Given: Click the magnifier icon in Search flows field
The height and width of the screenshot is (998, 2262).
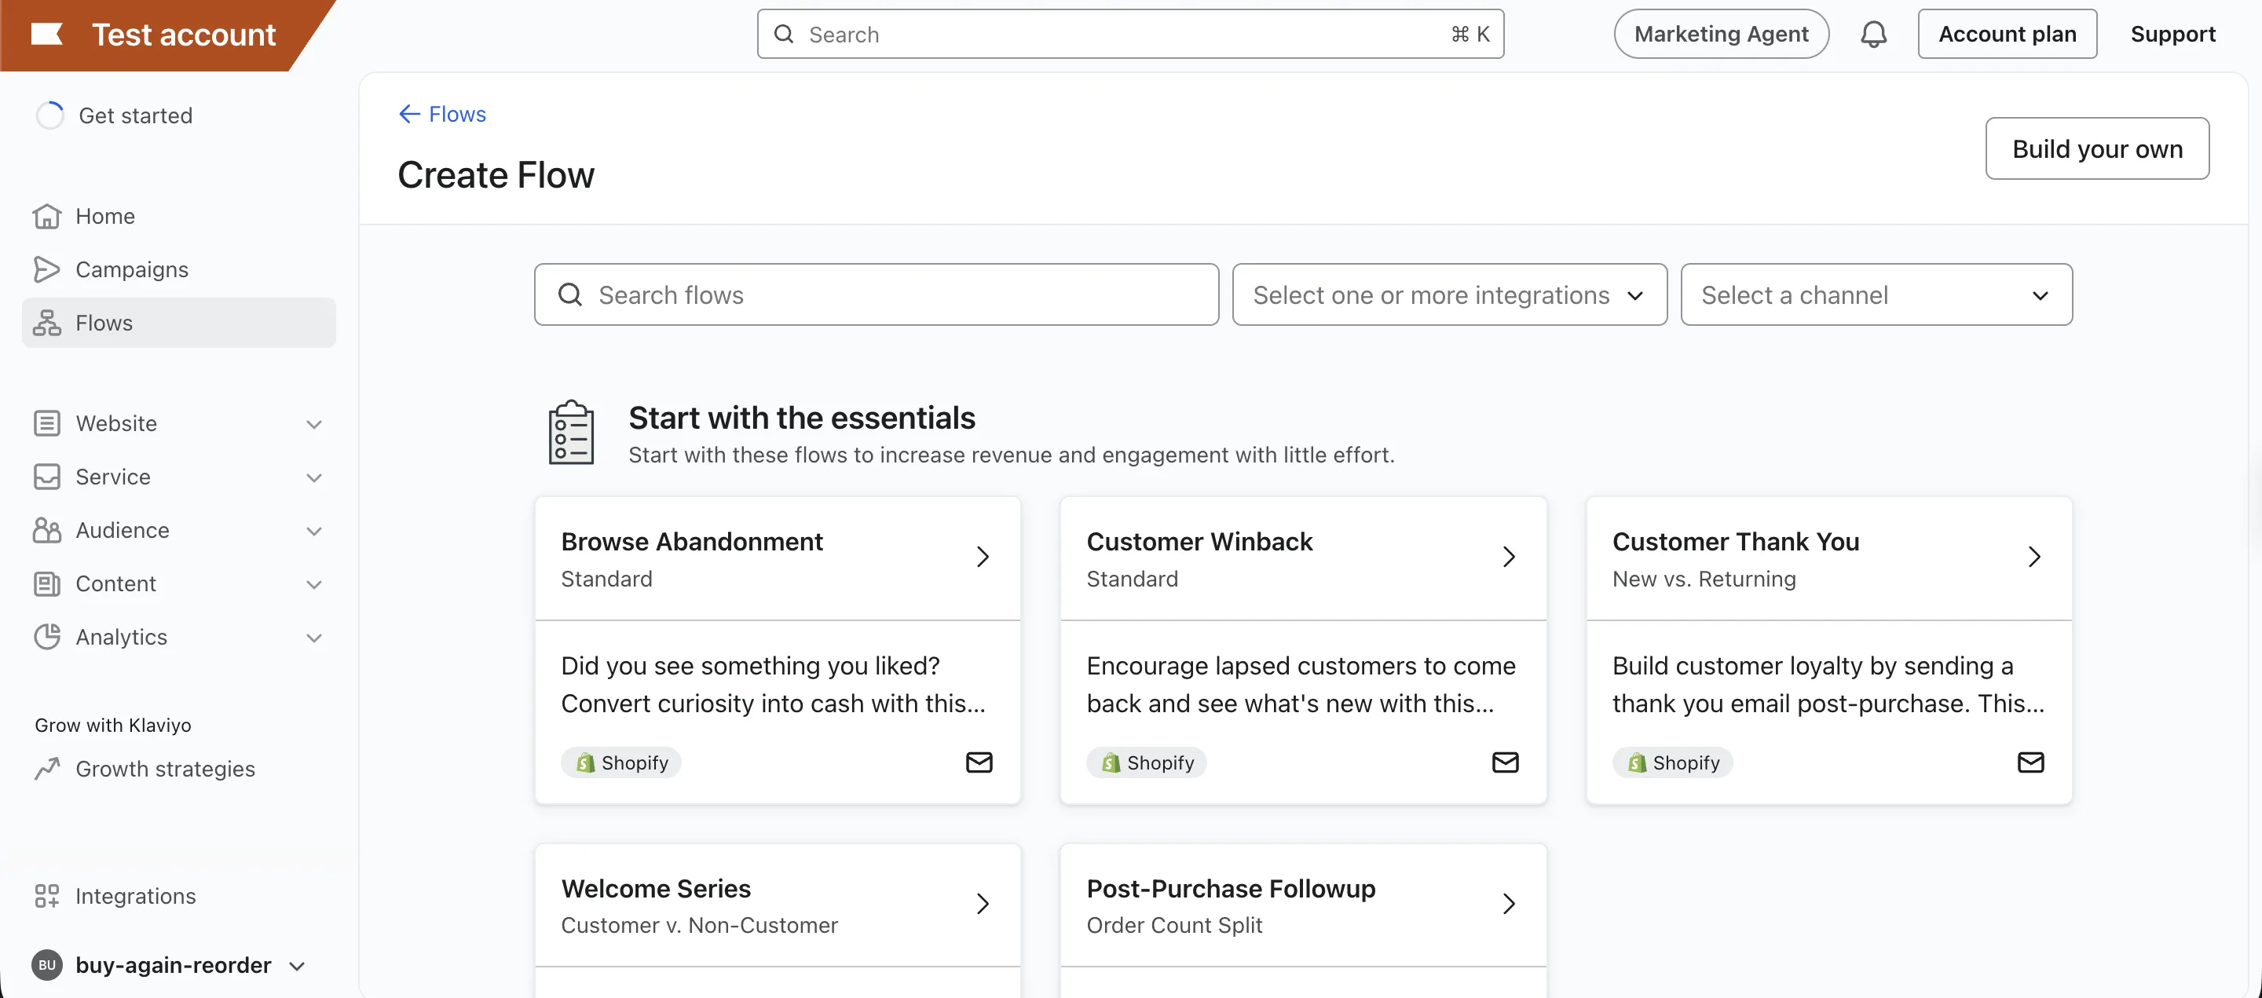Looking at the screenshot, I should [571, 295].
